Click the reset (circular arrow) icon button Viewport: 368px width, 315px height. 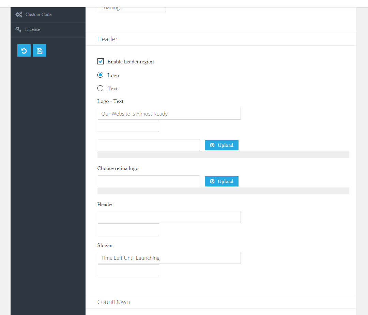(x=24, y=51)
